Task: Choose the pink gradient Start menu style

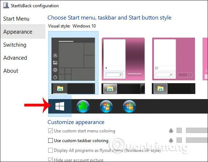Action: coord(123,59)
